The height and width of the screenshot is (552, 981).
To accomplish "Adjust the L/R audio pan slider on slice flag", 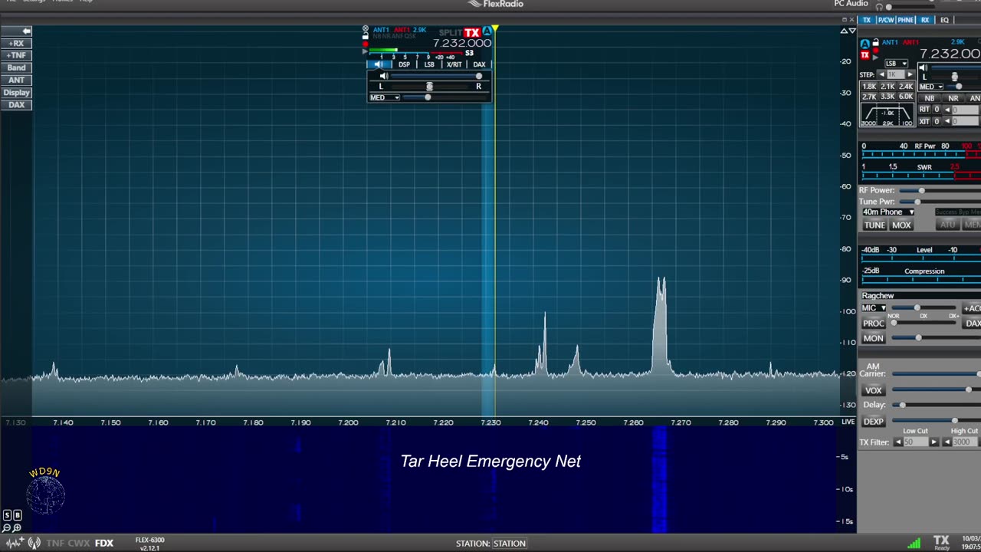I will click(x=430, y=87).
